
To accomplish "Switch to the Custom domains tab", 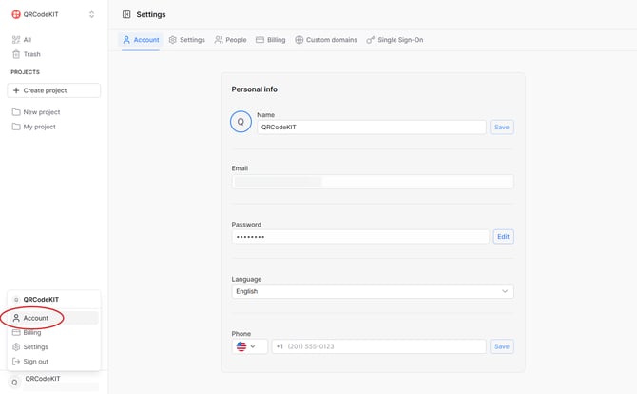I will pyautogui.click(x=326, y=40).
